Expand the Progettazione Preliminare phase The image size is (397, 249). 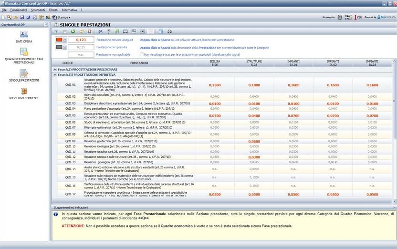(55, 70)
